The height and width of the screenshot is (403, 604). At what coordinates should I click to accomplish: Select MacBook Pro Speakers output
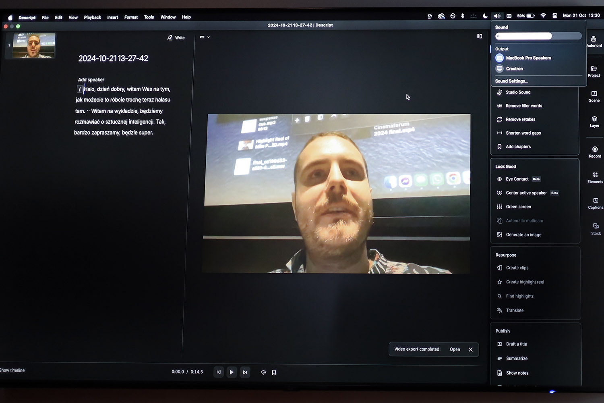click(x=528, y=58)
